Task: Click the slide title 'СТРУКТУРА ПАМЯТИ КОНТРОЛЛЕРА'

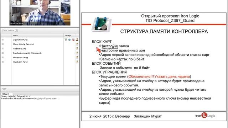Action: click(x=164, y=32)
